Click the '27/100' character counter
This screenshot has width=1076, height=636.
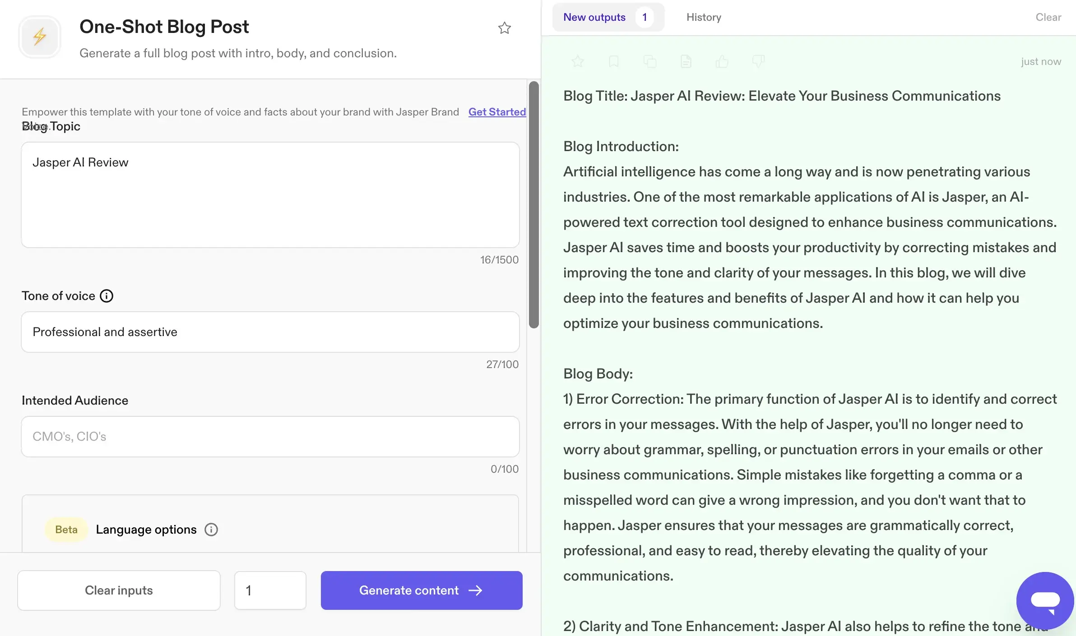(x=502, y=364)
